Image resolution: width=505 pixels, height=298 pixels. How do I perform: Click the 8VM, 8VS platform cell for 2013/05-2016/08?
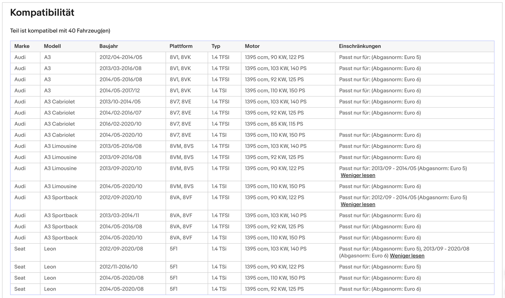pos(181,146)
